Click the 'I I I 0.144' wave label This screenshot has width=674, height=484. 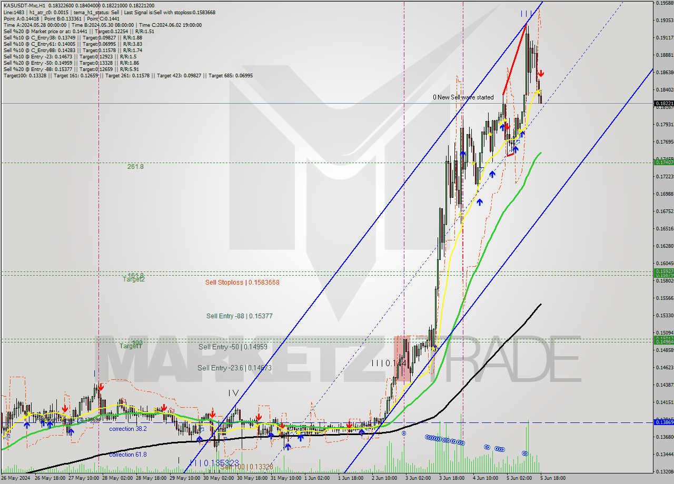click(x=389, y=363)
